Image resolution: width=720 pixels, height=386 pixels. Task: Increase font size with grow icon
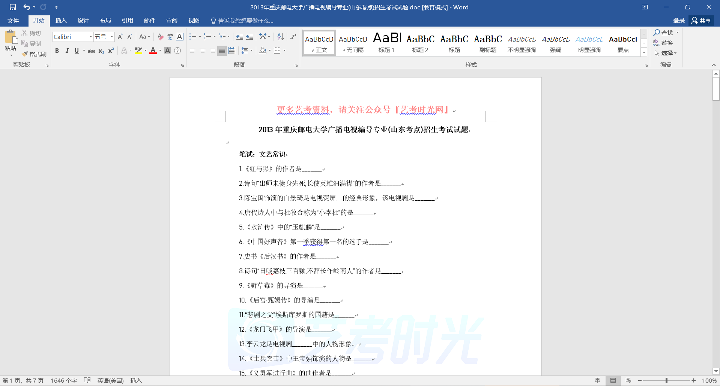120,37
